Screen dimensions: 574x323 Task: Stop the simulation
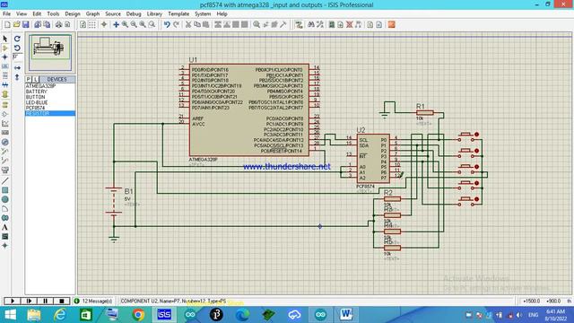[62, 301]
